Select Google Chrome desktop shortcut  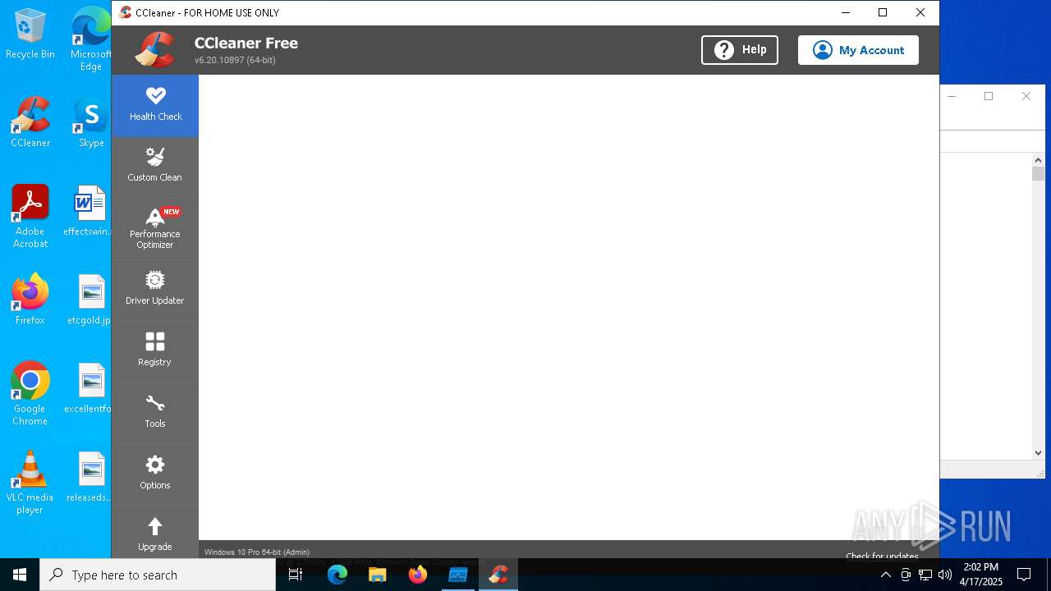click(x=30, y=394)
